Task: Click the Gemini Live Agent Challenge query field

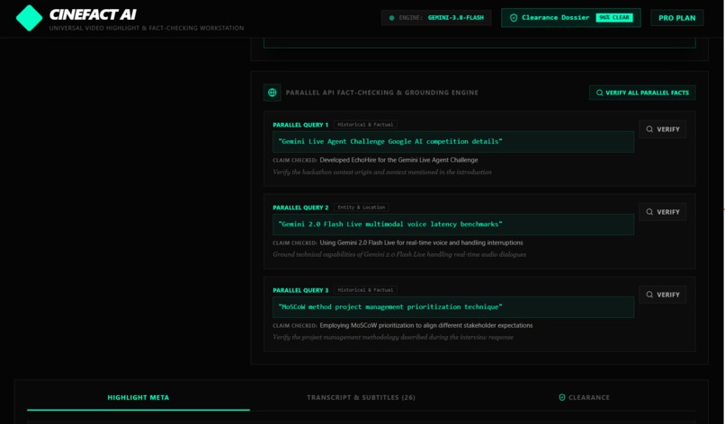Action: 453,142
